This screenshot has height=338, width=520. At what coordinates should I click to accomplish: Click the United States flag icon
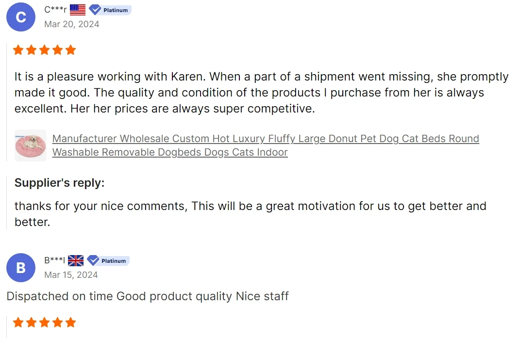(x=78, y=10)
